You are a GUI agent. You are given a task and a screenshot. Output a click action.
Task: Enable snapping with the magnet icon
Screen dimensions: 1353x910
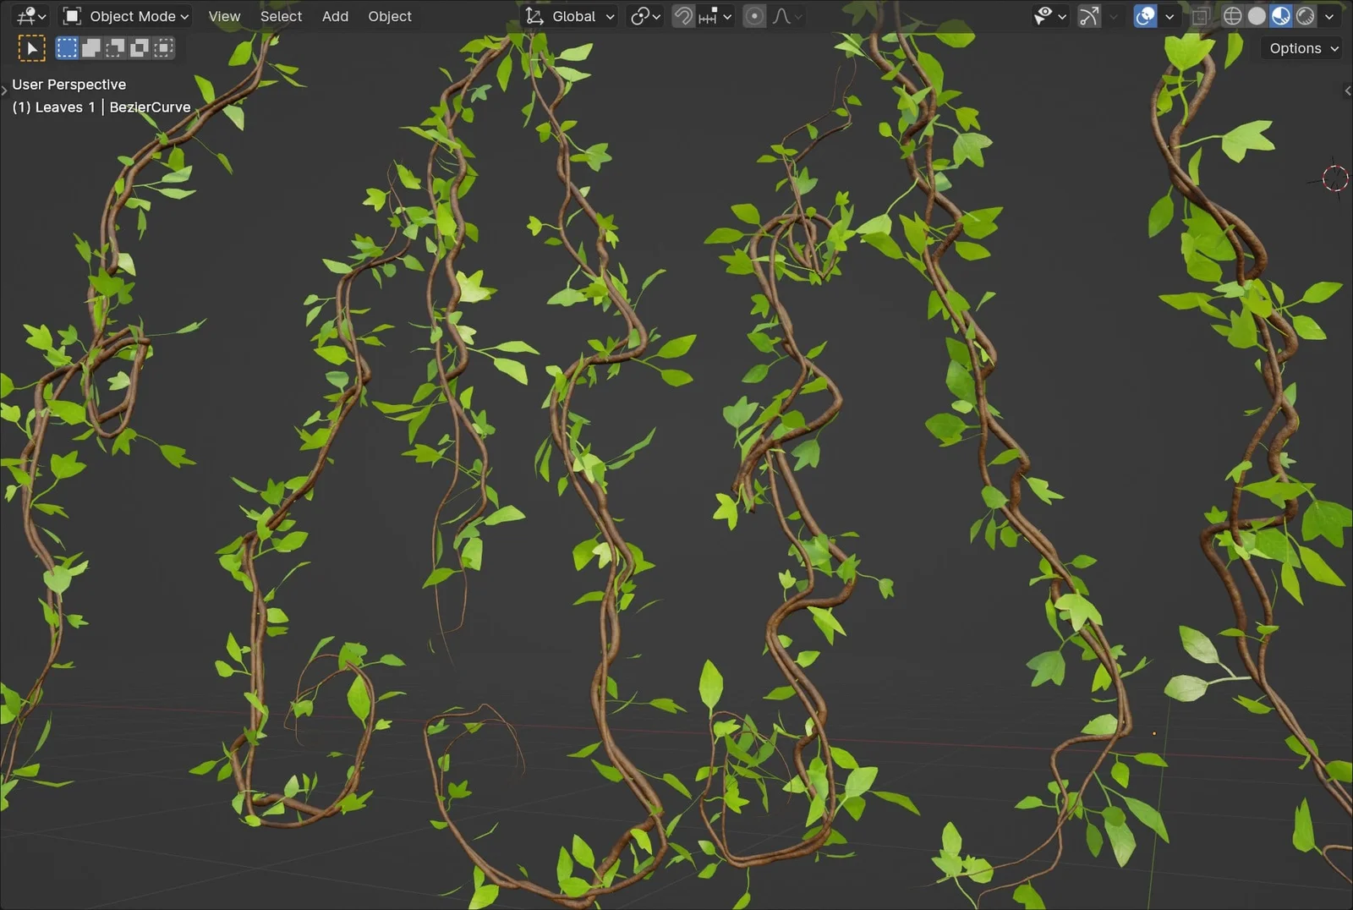pyautogui.click(x=682, y=16)
